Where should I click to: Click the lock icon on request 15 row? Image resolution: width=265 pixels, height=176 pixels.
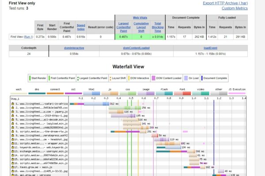pos(13,159)
